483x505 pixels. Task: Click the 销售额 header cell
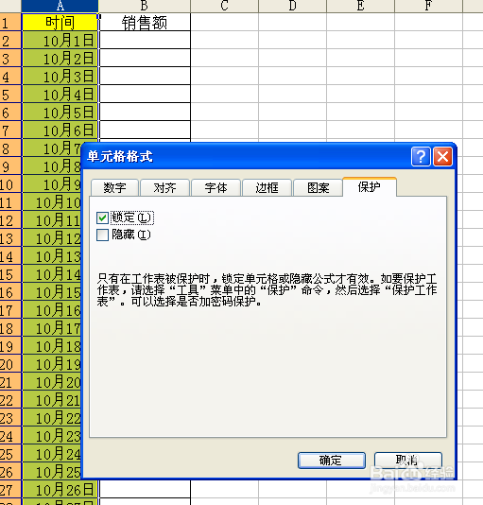pos(145,23)
